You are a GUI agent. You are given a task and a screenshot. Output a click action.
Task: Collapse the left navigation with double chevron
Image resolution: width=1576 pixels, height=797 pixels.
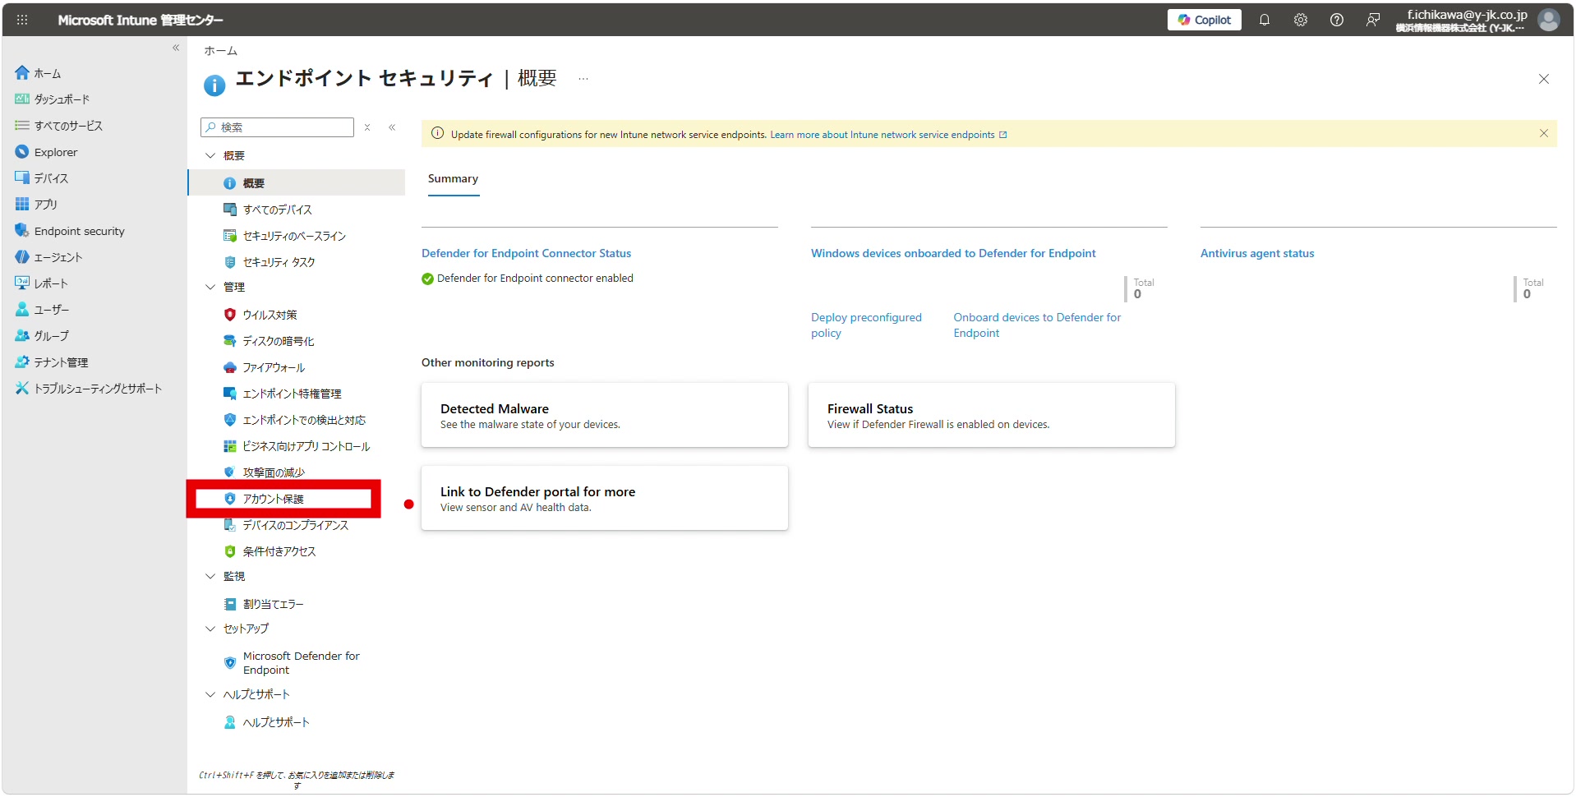coord(176,48)
